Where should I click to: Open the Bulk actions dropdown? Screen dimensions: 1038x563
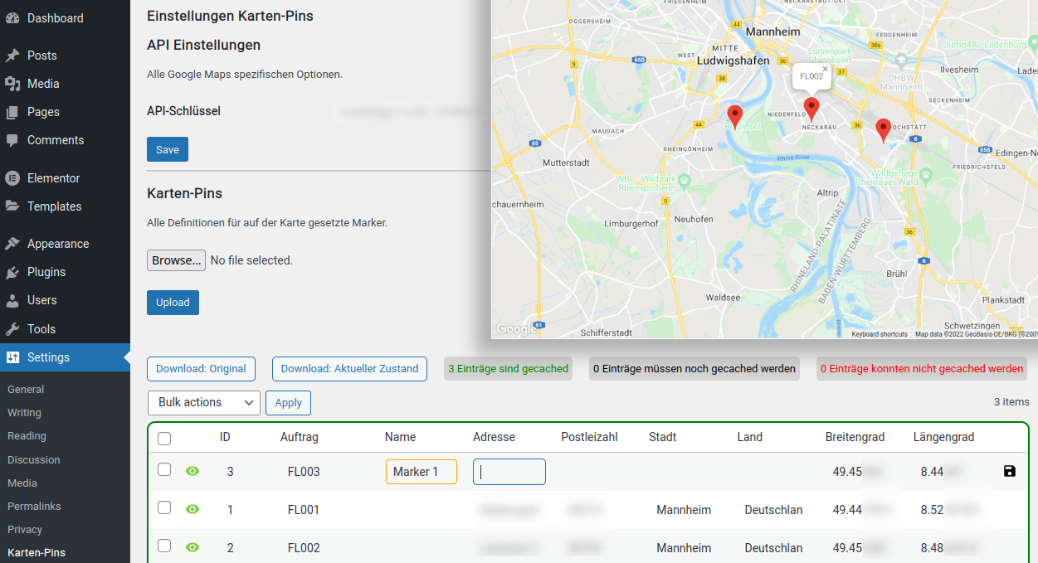(x=204, y=402)
